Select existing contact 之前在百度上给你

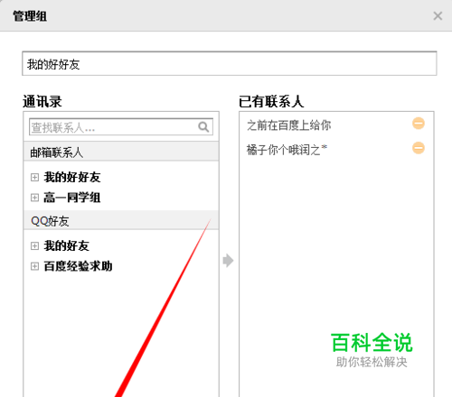click(x=289, y=125)
